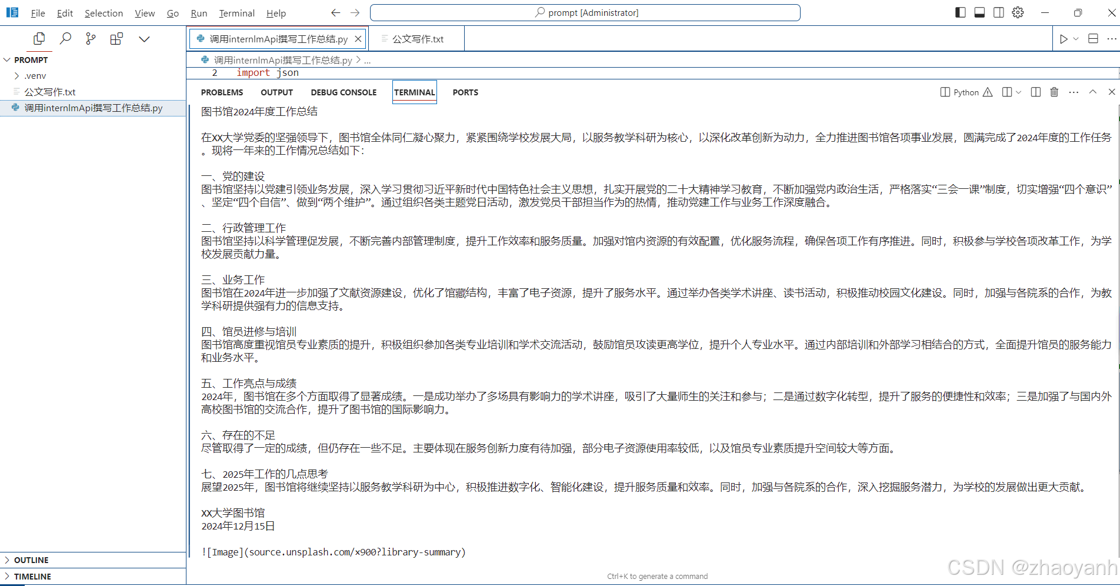Viewport: 1120px width, 586px height.
Task: Switch to the DEBUG CONSOLE panel tab
Action: pyautogui.click(x=344, y=92)
